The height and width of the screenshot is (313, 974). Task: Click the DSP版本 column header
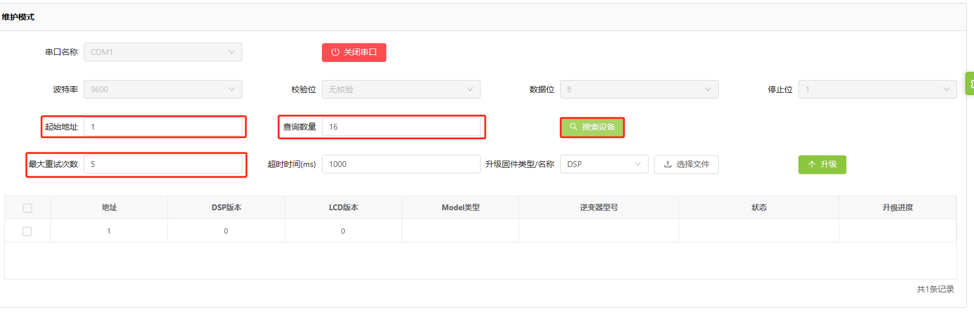(x=227, y=207)
